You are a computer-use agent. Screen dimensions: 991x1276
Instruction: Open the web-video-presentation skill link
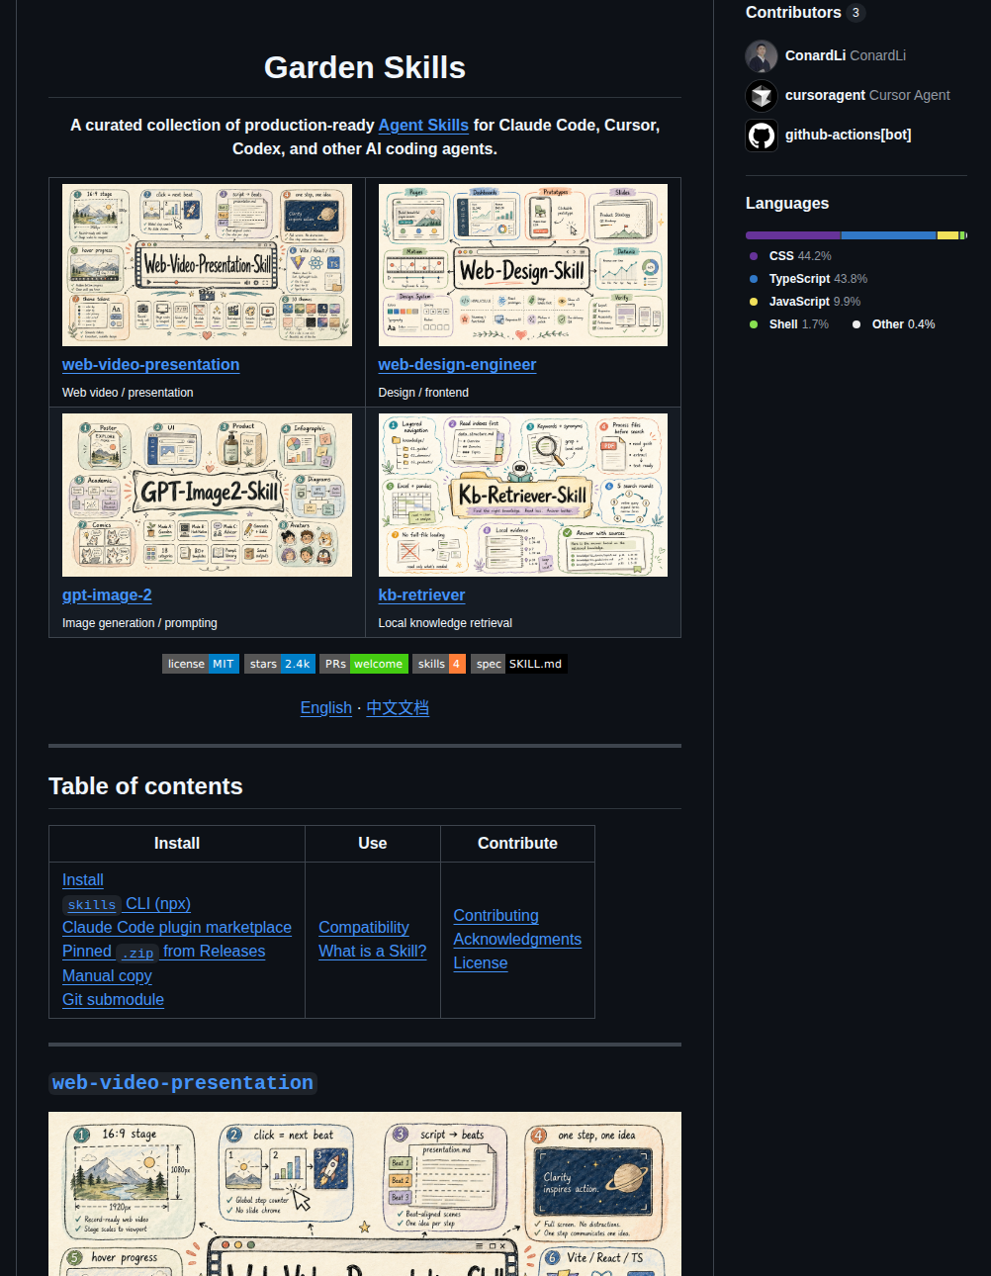150,365
